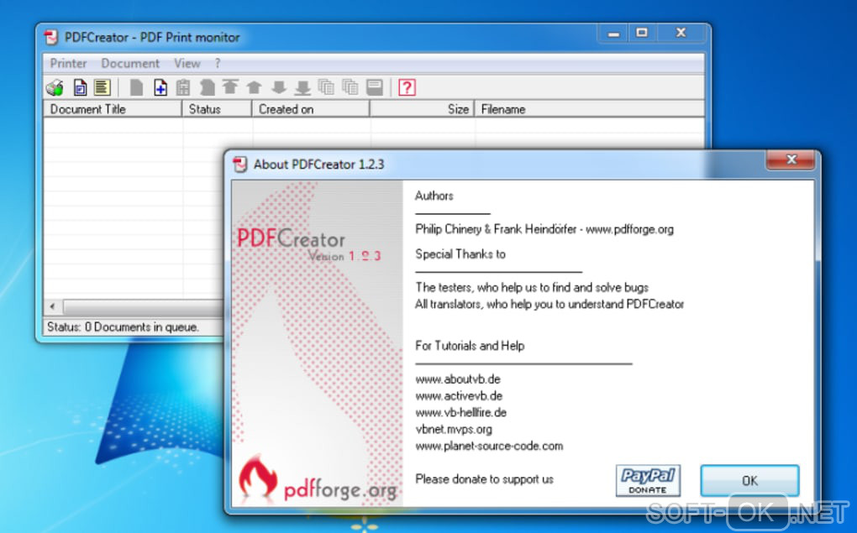Click the first combine documents icon
Image resolution: width=857 pixels, height=533 pixels.
[x=326, y=87]
